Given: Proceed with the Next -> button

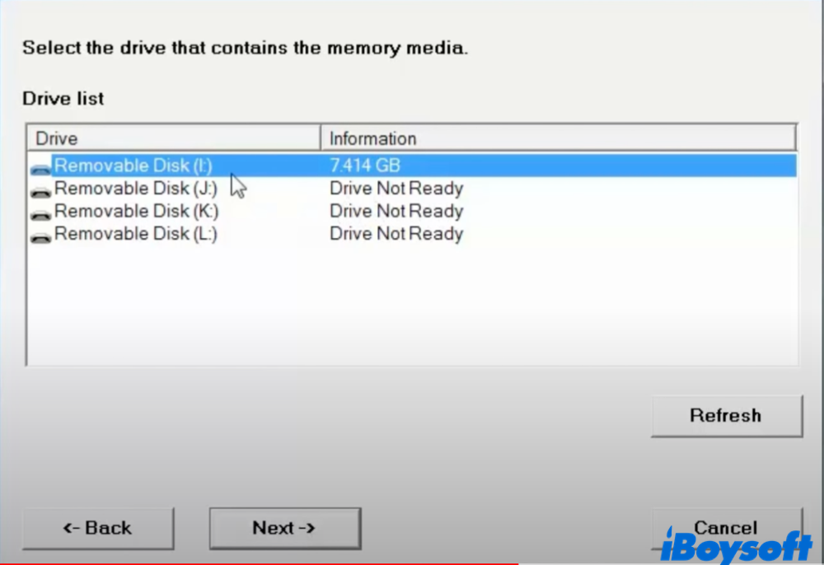Looking at the screenshot, I should (284, 528).
